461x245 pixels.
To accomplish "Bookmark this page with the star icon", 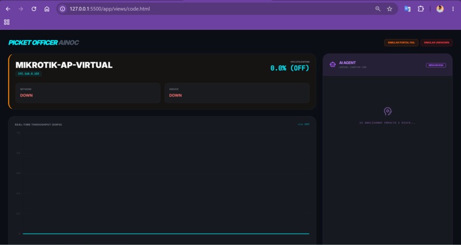I will [390, 9].
